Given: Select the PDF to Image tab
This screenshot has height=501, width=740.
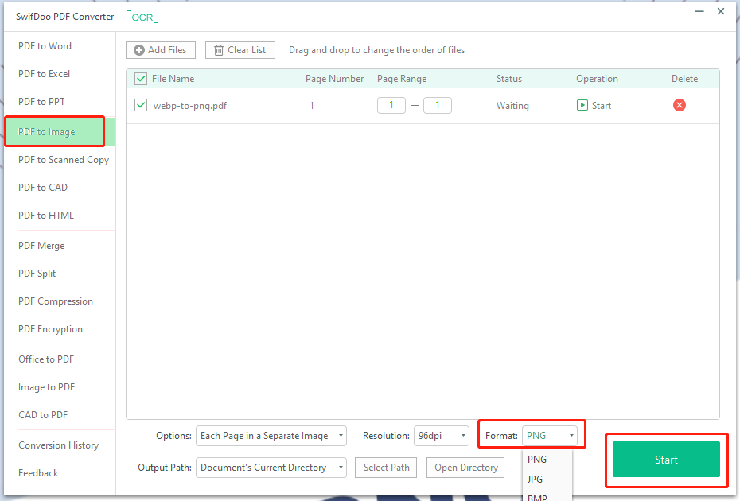Looking at the screenshot, I should click(x=60, y=132).
